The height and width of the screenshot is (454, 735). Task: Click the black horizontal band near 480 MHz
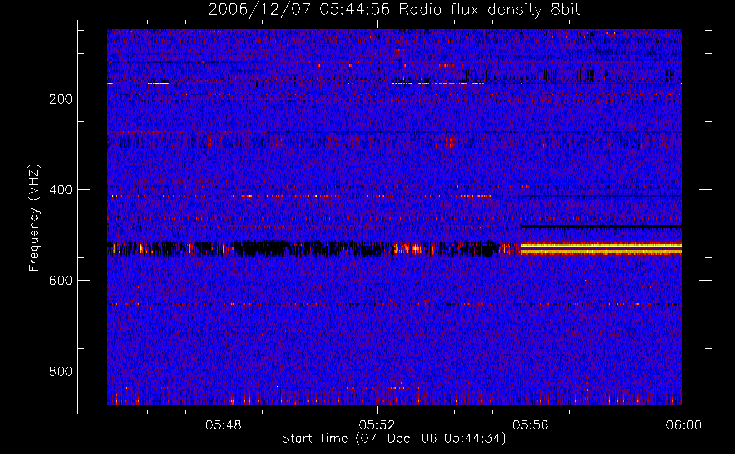pyautogui.click(x=602, y=226)
